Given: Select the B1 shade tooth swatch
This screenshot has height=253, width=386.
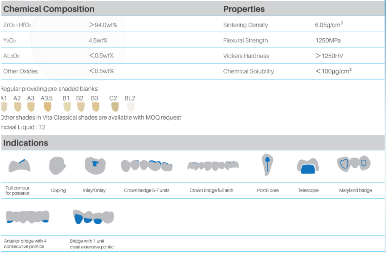Looking at the screenshot, I should pos(67,107).
